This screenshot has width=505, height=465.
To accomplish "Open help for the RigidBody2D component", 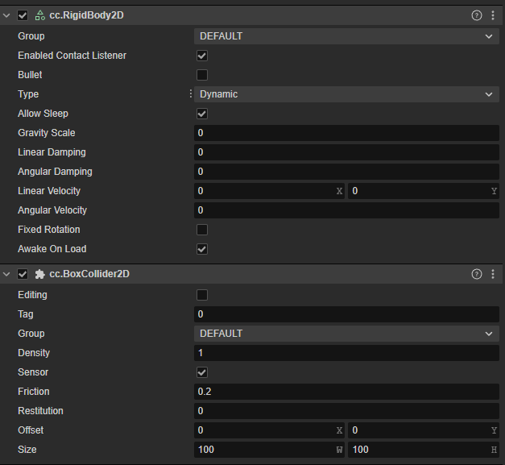I will [x=477, y=15].
